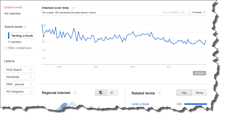The width and height of the screenshot is (225, 118).
Task: Open the write a book link
Action: (140, 104)
